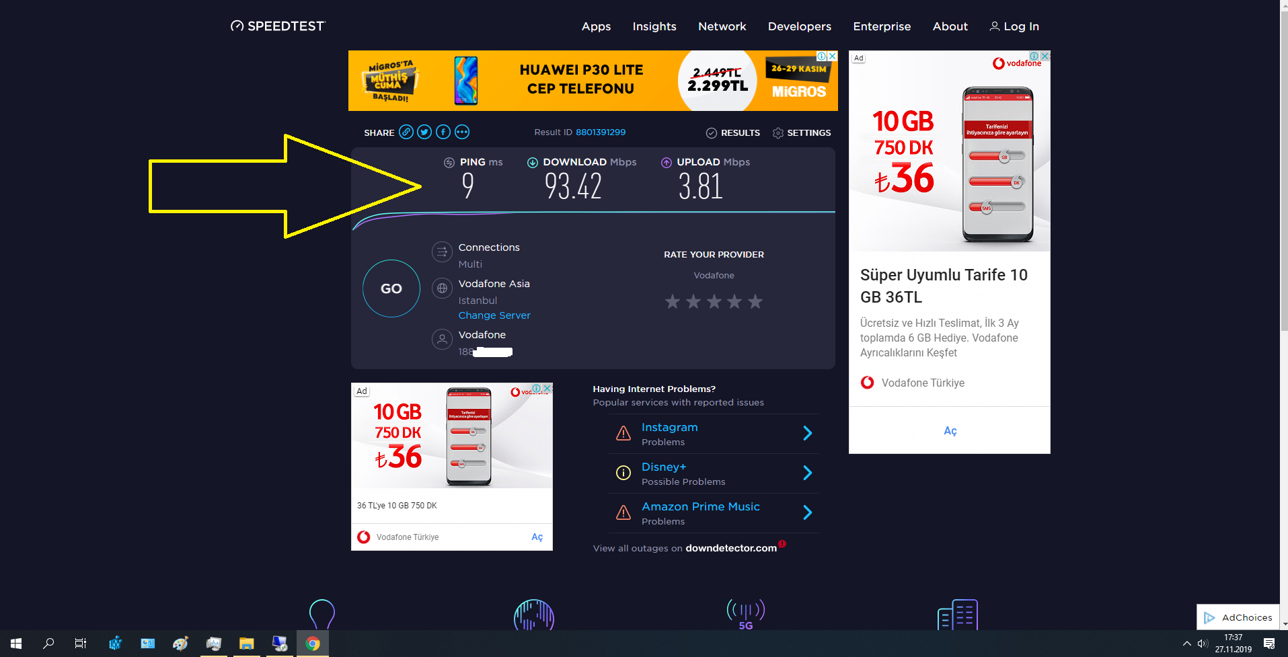The height and width of the screenshot is (657, 1288).
Task: Open File Explorer from the taskbar
Action: [246, 644]
